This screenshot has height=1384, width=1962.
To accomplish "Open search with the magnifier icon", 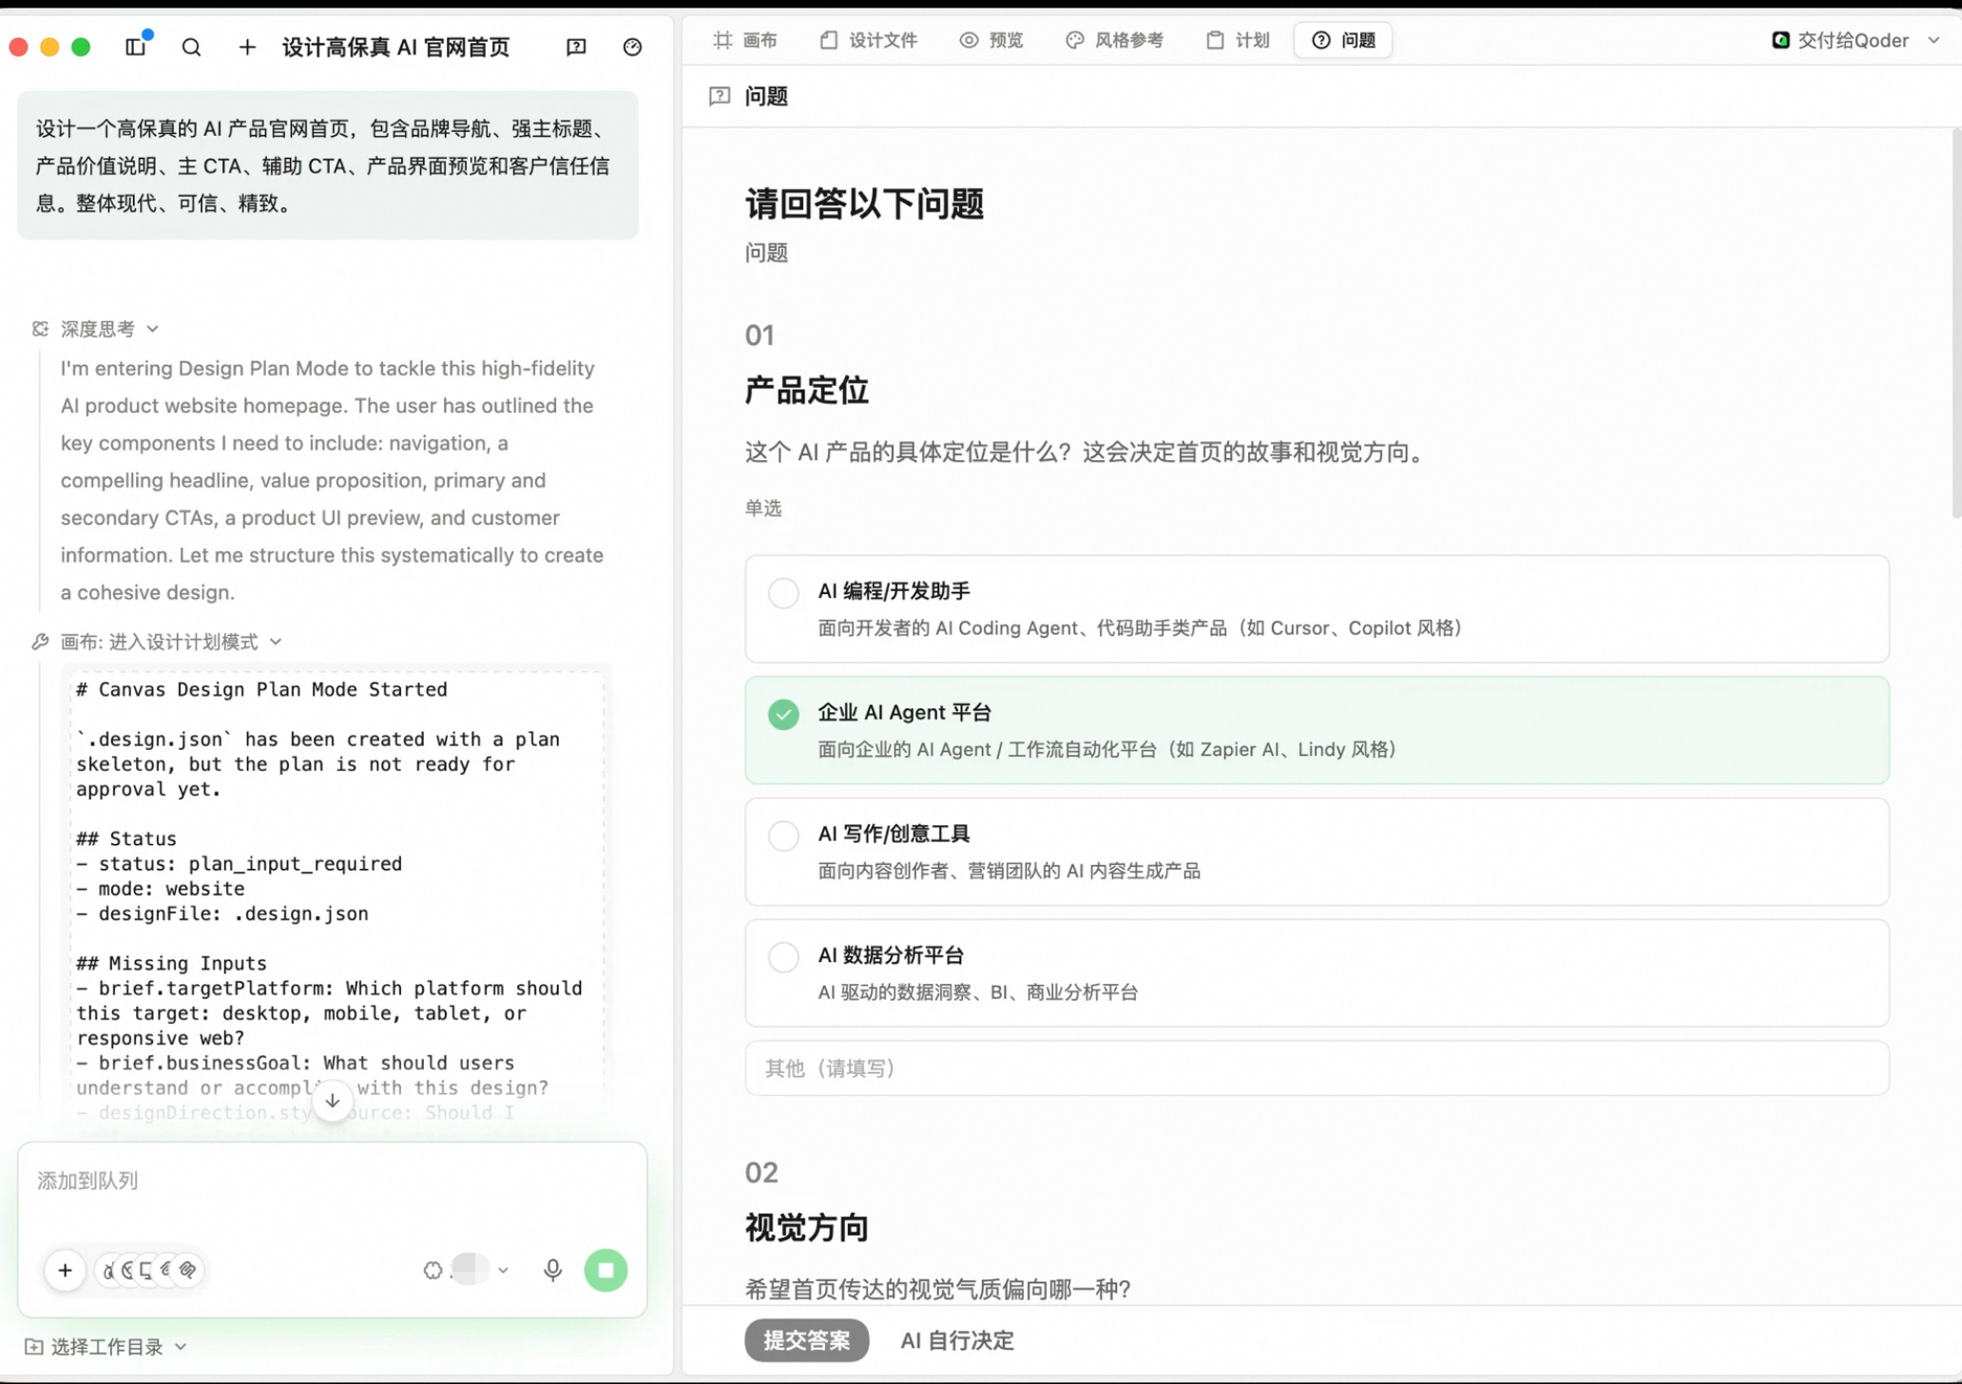I will pos(191,47).
